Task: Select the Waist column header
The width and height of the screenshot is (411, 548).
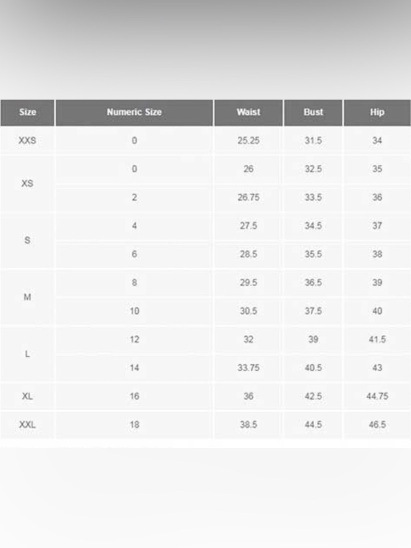Action: pos(248,112)
